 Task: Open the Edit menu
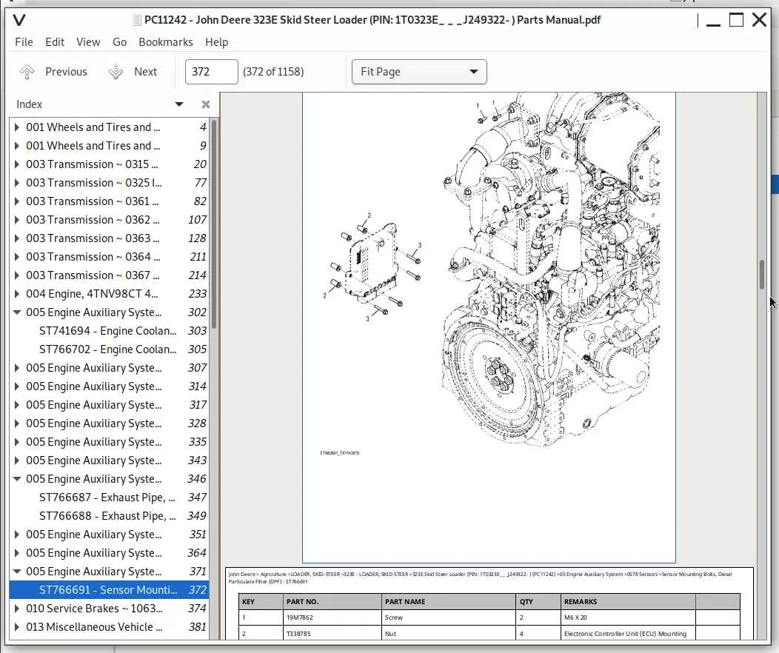pos(55,42)
